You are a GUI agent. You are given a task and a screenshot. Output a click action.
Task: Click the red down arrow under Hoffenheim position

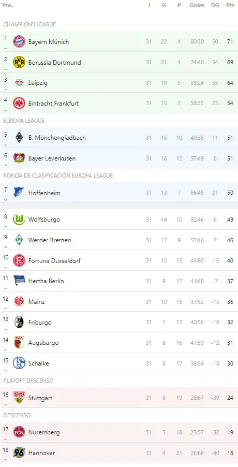(x=5, y=200)
